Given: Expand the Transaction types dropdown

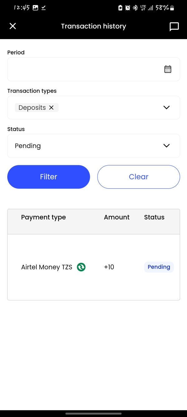Looking at the screenshot, I should [166, 108].
